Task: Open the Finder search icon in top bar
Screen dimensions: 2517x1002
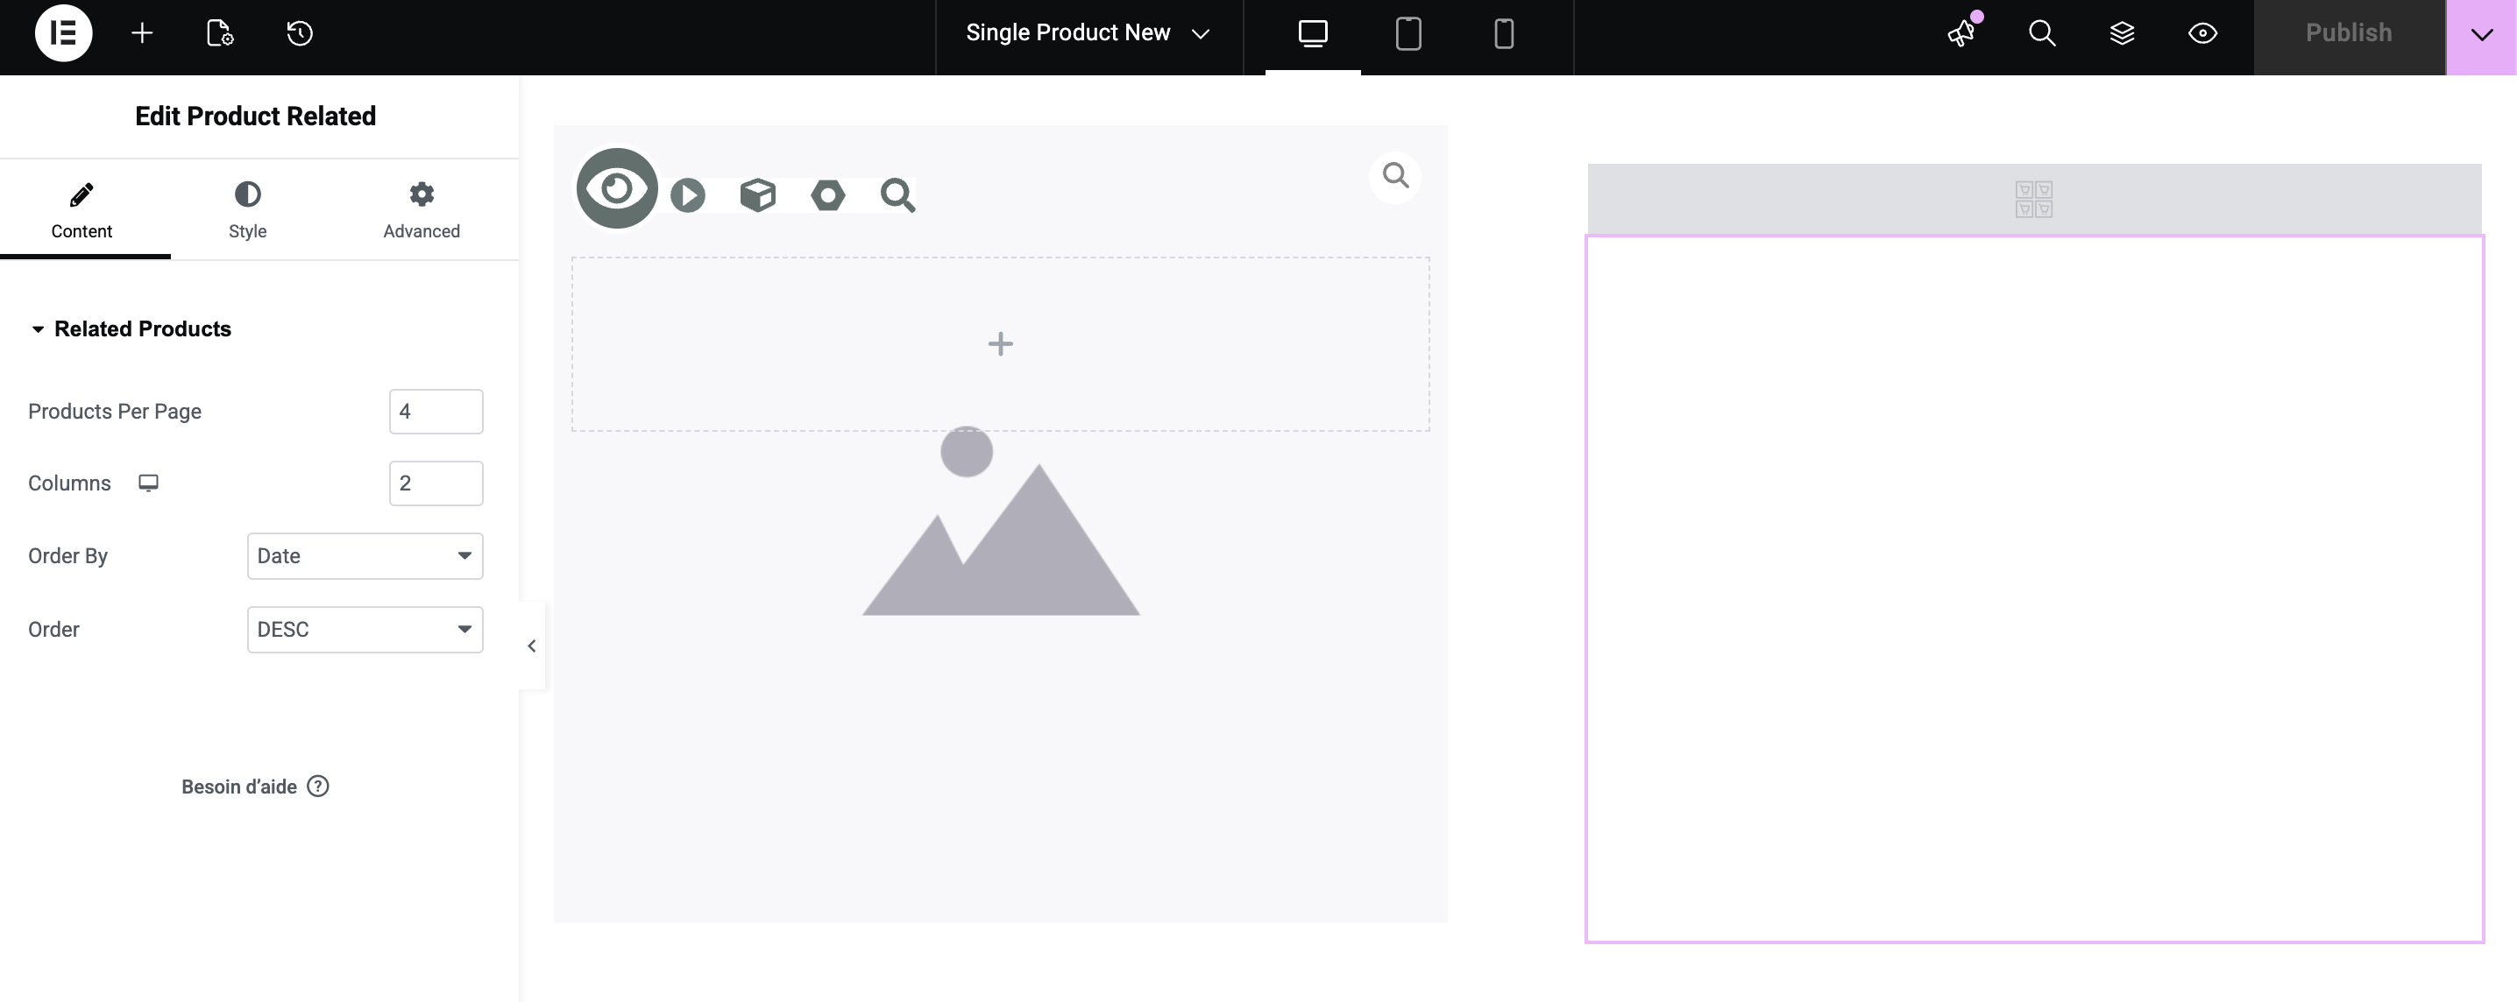Action: point(2041,33)
